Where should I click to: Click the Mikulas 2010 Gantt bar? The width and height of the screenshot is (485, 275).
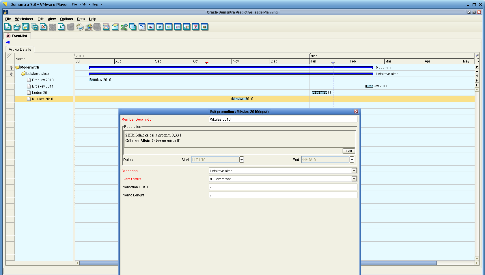pyautogui.click(x=239, y=99)
